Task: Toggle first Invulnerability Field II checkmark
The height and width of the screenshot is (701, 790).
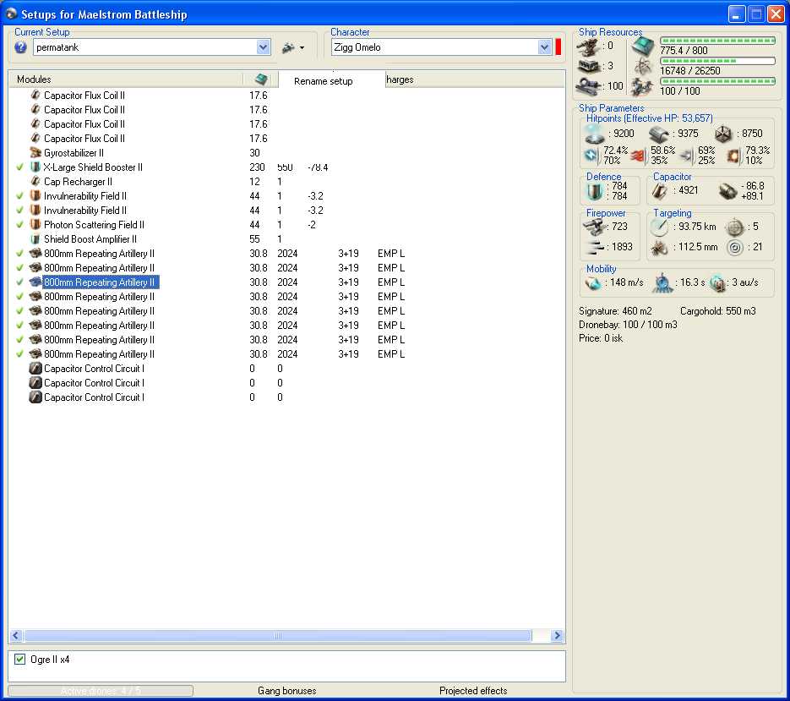Action: coord(19,196)
